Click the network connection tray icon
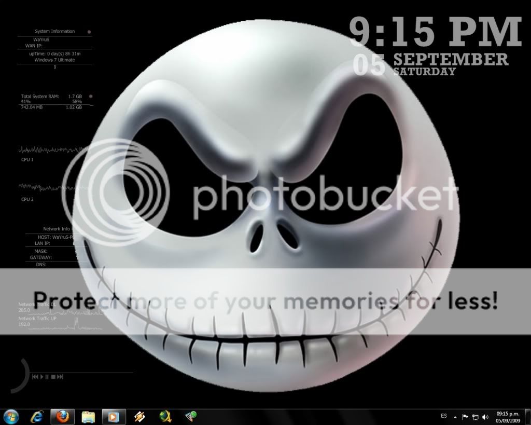The image size is (531, 425). [x=475, y=417]
